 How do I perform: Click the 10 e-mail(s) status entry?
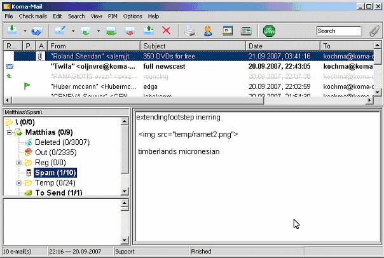click(17, 252)
